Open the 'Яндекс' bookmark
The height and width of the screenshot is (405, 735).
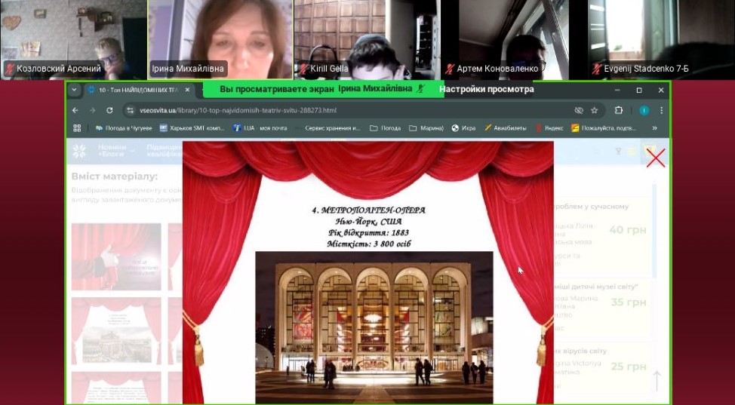pos(549,128)
